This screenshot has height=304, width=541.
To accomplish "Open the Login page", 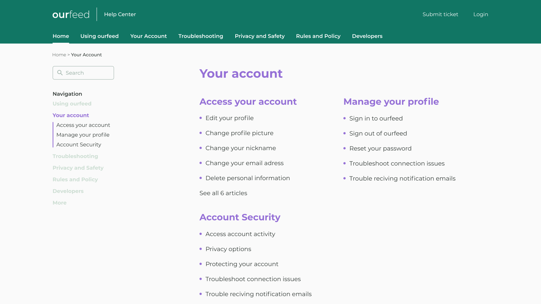I will tap(481, 14).
